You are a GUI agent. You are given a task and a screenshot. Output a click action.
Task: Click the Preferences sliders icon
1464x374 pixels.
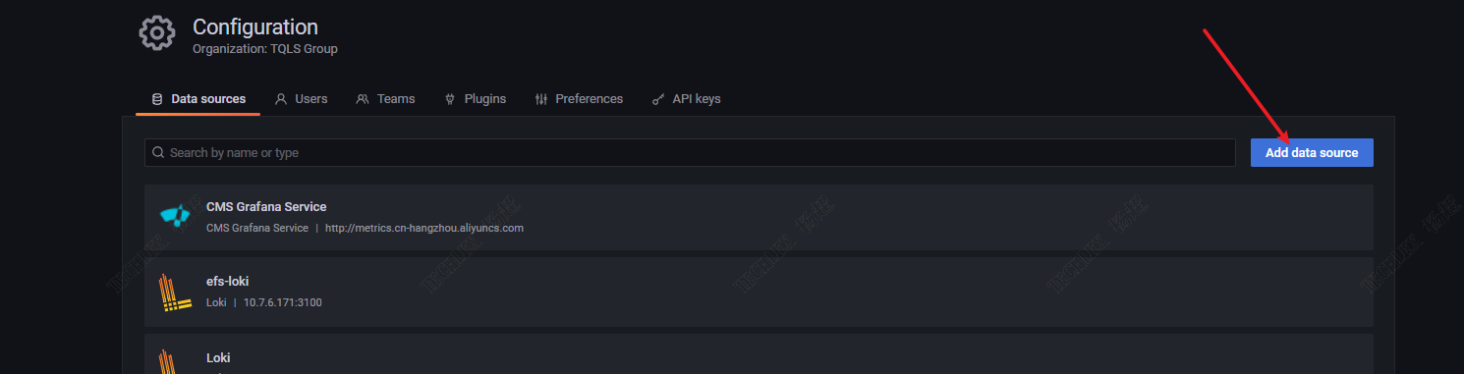pos(541,99)
